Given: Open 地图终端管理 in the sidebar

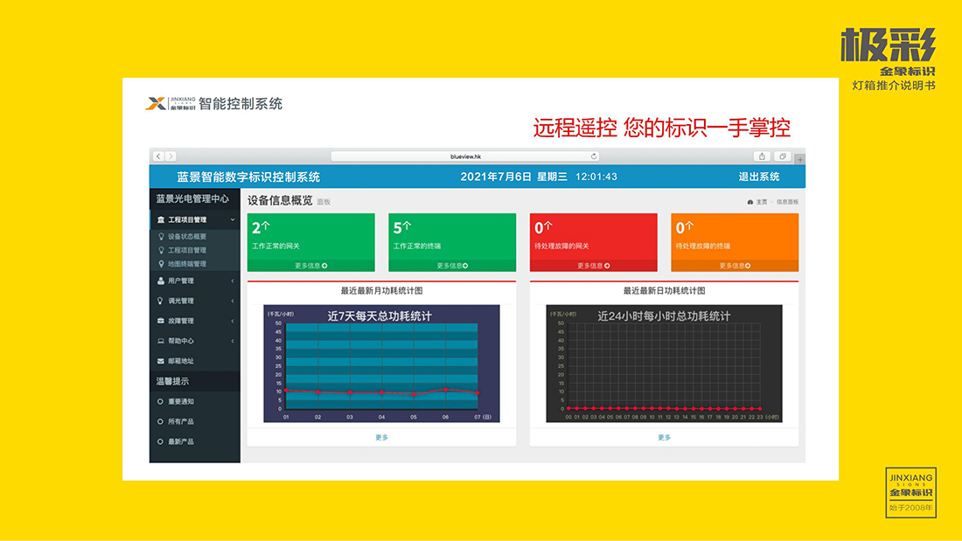Looking at the screenshot, I should click(186, 263).
